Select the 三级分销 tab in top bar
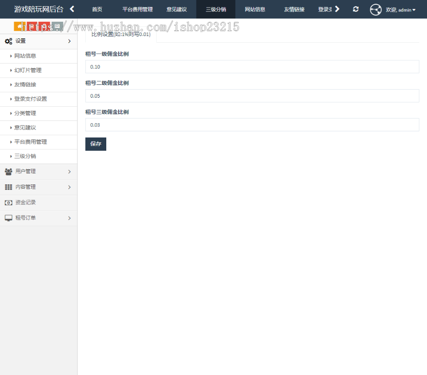Viewport: 427px width, 375px height. pos(216,9)
